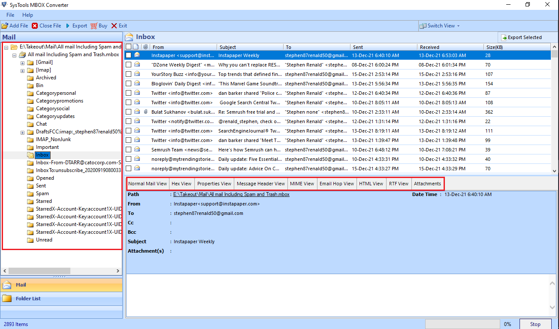Click the Starred folder icon

pyautogui.click(x=30, y=202)
